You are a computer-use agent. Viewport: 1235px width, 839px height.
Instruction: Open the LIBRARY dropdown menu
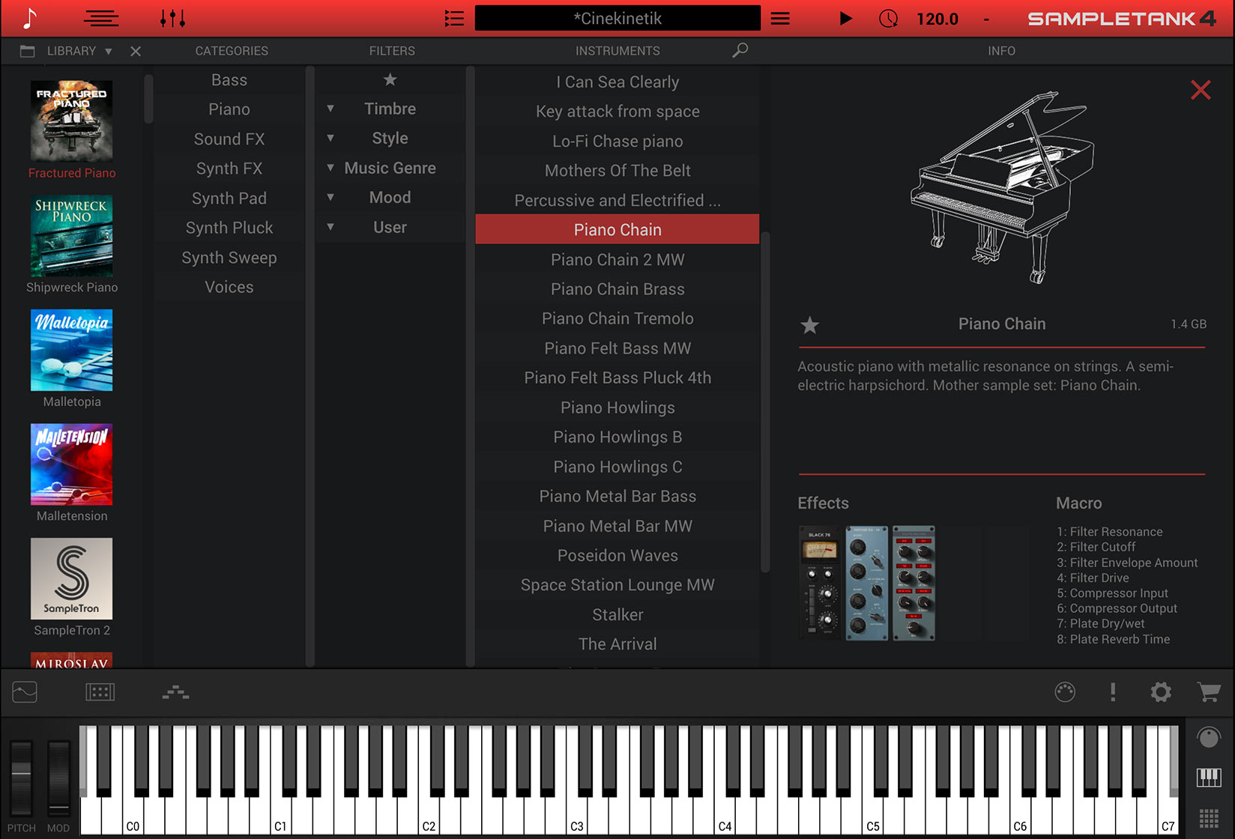coord(108,51)
